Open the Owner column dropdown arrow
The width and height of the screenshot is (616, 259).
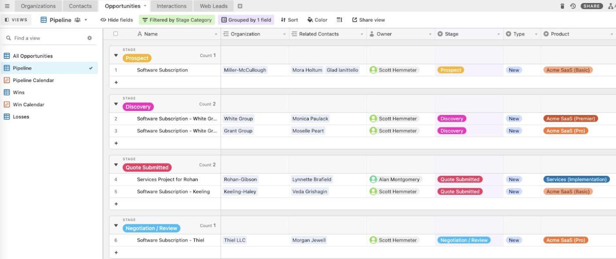click(430, 34)
